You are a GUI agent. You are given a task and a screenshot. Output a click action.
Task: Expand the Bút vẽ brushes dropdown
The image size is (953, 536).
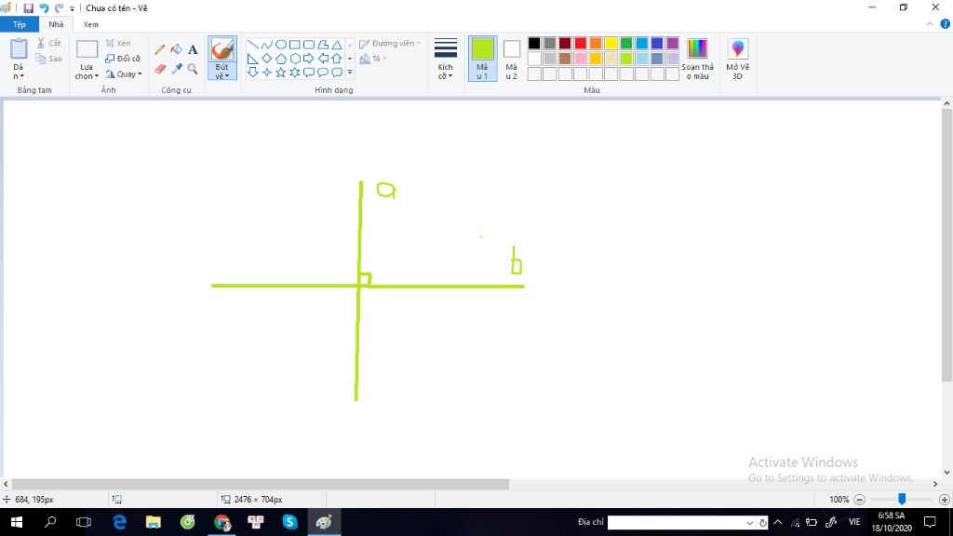coord(221,72)
